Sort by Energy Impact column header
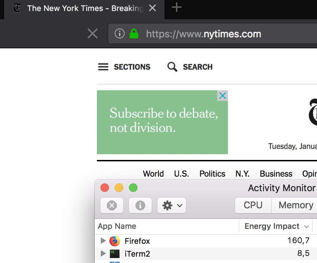The image size is (317, 263). (276, 226)
